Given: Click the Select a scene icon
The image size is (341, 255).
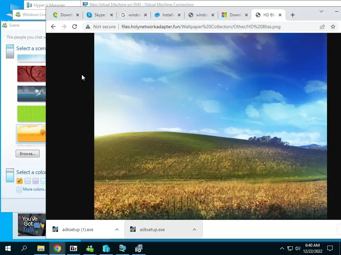Looking at the screenshot, I should pos(10,51).
